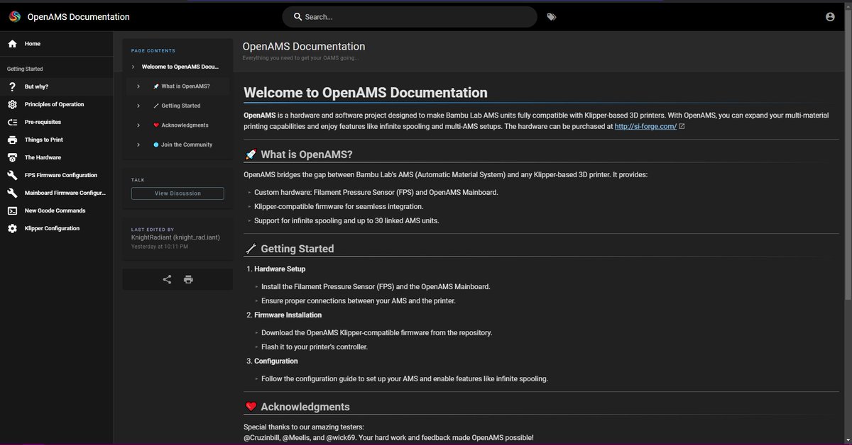Click the Configuration list item
The image size is (852, 445).
point(276,361)
